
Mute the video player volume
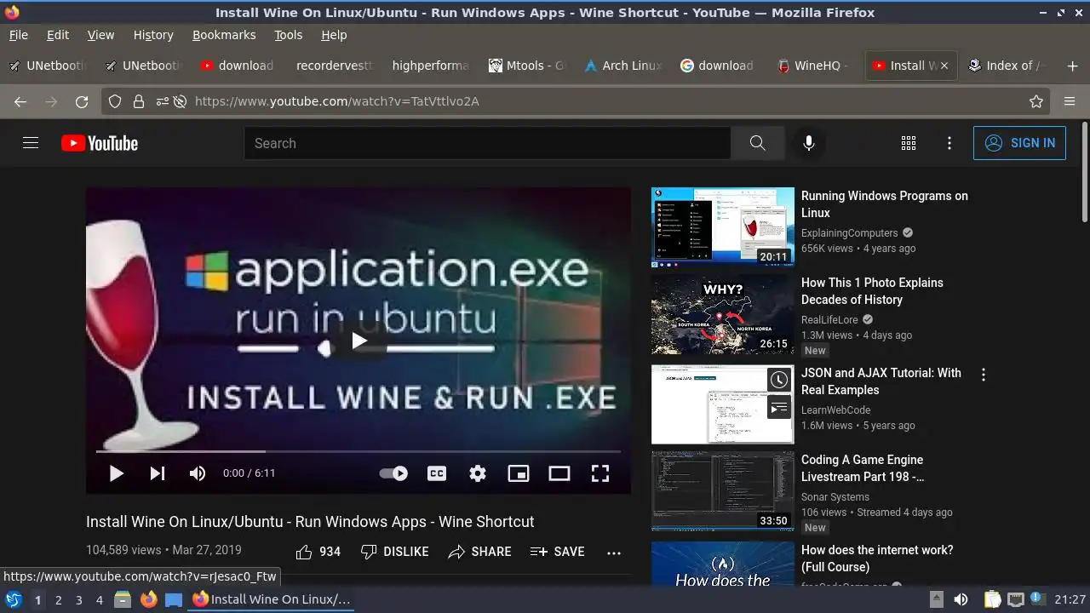198,473
